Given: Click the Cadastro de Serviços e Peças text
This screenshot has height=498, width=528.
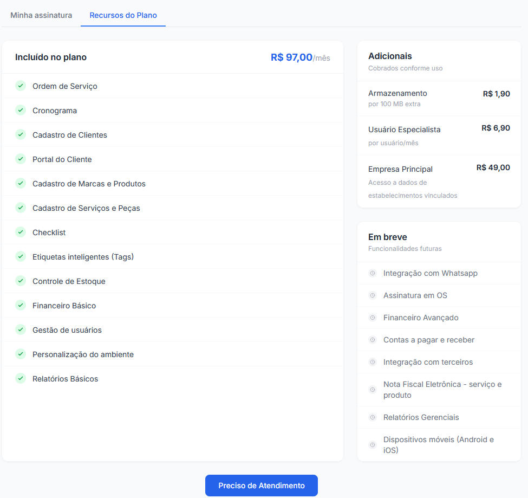Looking at the screenshot, I should [86, 208].
